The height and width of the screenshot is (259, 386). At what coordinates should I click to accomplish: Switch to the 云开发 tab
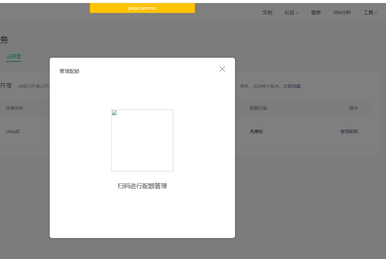[x=14, y=56]
